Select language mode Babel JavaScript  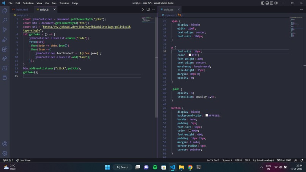[263, 160]
